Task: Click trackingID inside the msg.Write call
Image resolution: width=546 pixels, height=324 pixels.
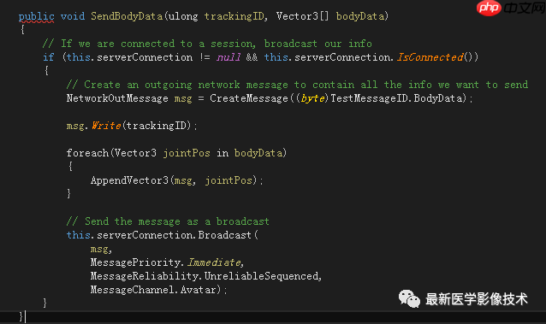Action: [x=156, y=126]
